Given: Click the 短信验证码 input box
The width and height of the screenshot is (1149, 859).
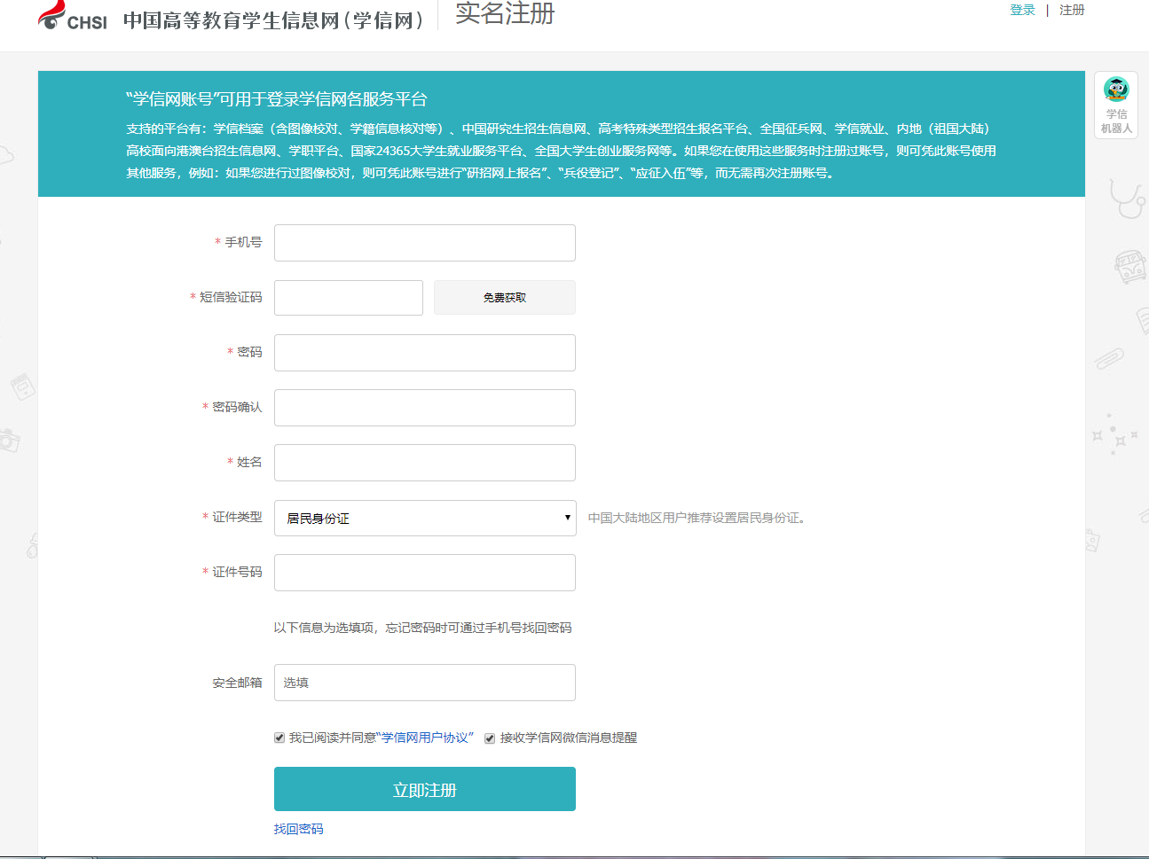Looking at the screenshot, I should pos(349,298).
